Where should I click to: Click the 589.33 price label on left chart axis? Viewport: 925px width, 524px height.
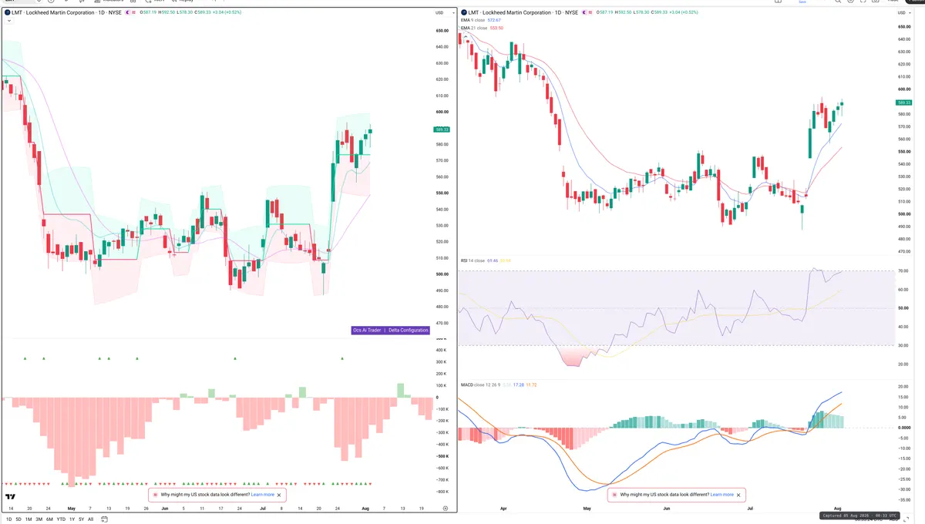442,129
